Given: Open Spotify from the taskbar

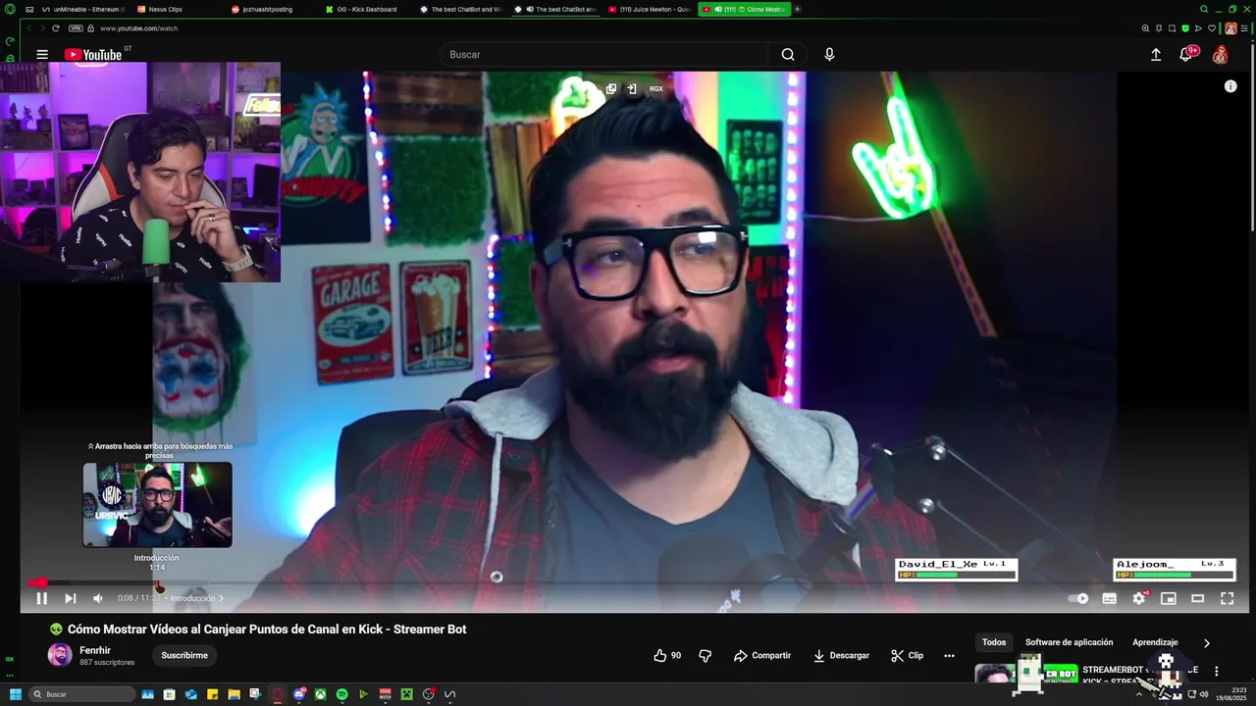Looking at the screenshot, I should (x=342, y=694).
